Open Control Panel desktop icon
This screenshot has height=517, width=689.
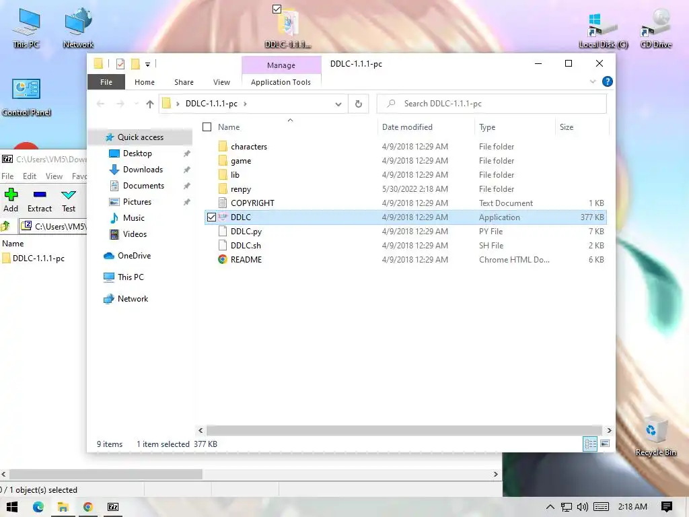26,98
